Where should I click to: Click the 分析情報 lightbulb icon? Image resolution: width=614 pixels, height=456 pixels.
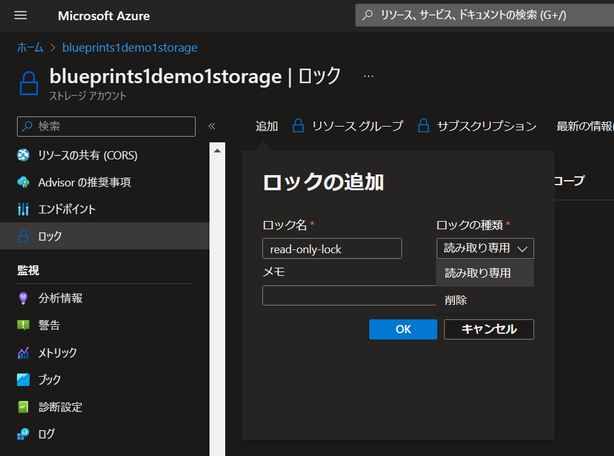pos(23,299)
